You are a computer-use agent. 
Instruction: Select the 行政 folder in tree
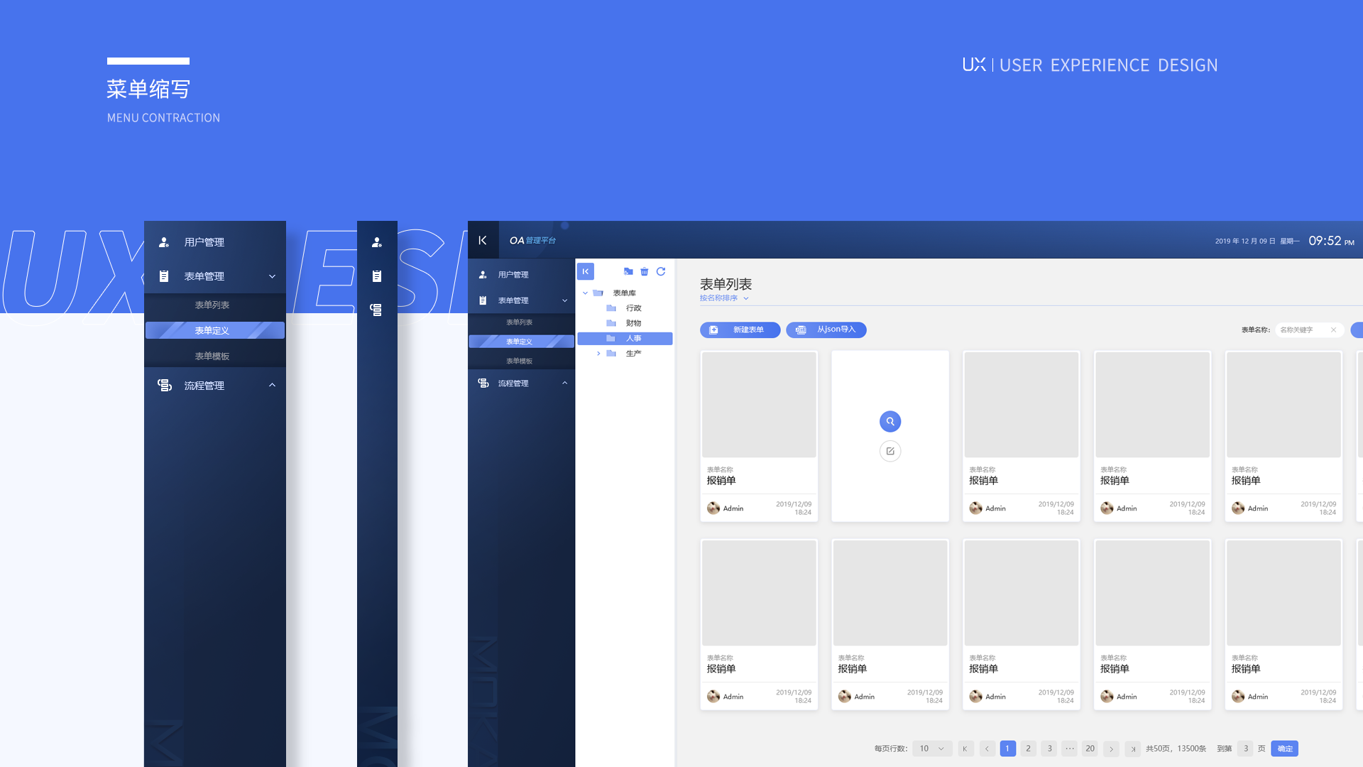pyautogui.click(x=633, y=308)
